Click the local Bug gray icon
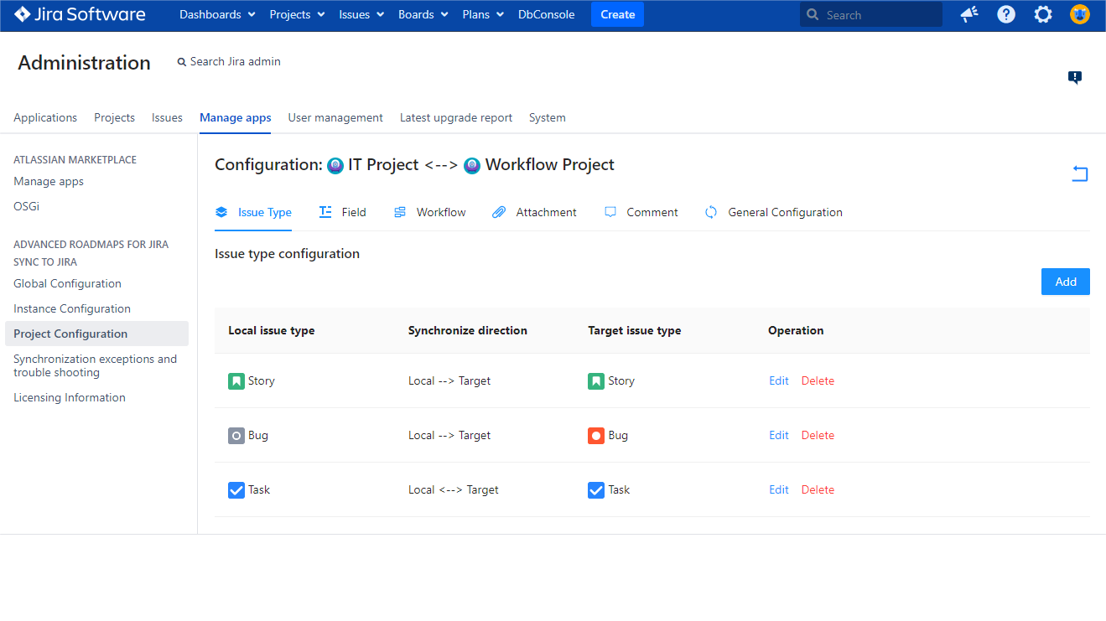Screen dimensions: 1106x621 (x=236, y=436)
